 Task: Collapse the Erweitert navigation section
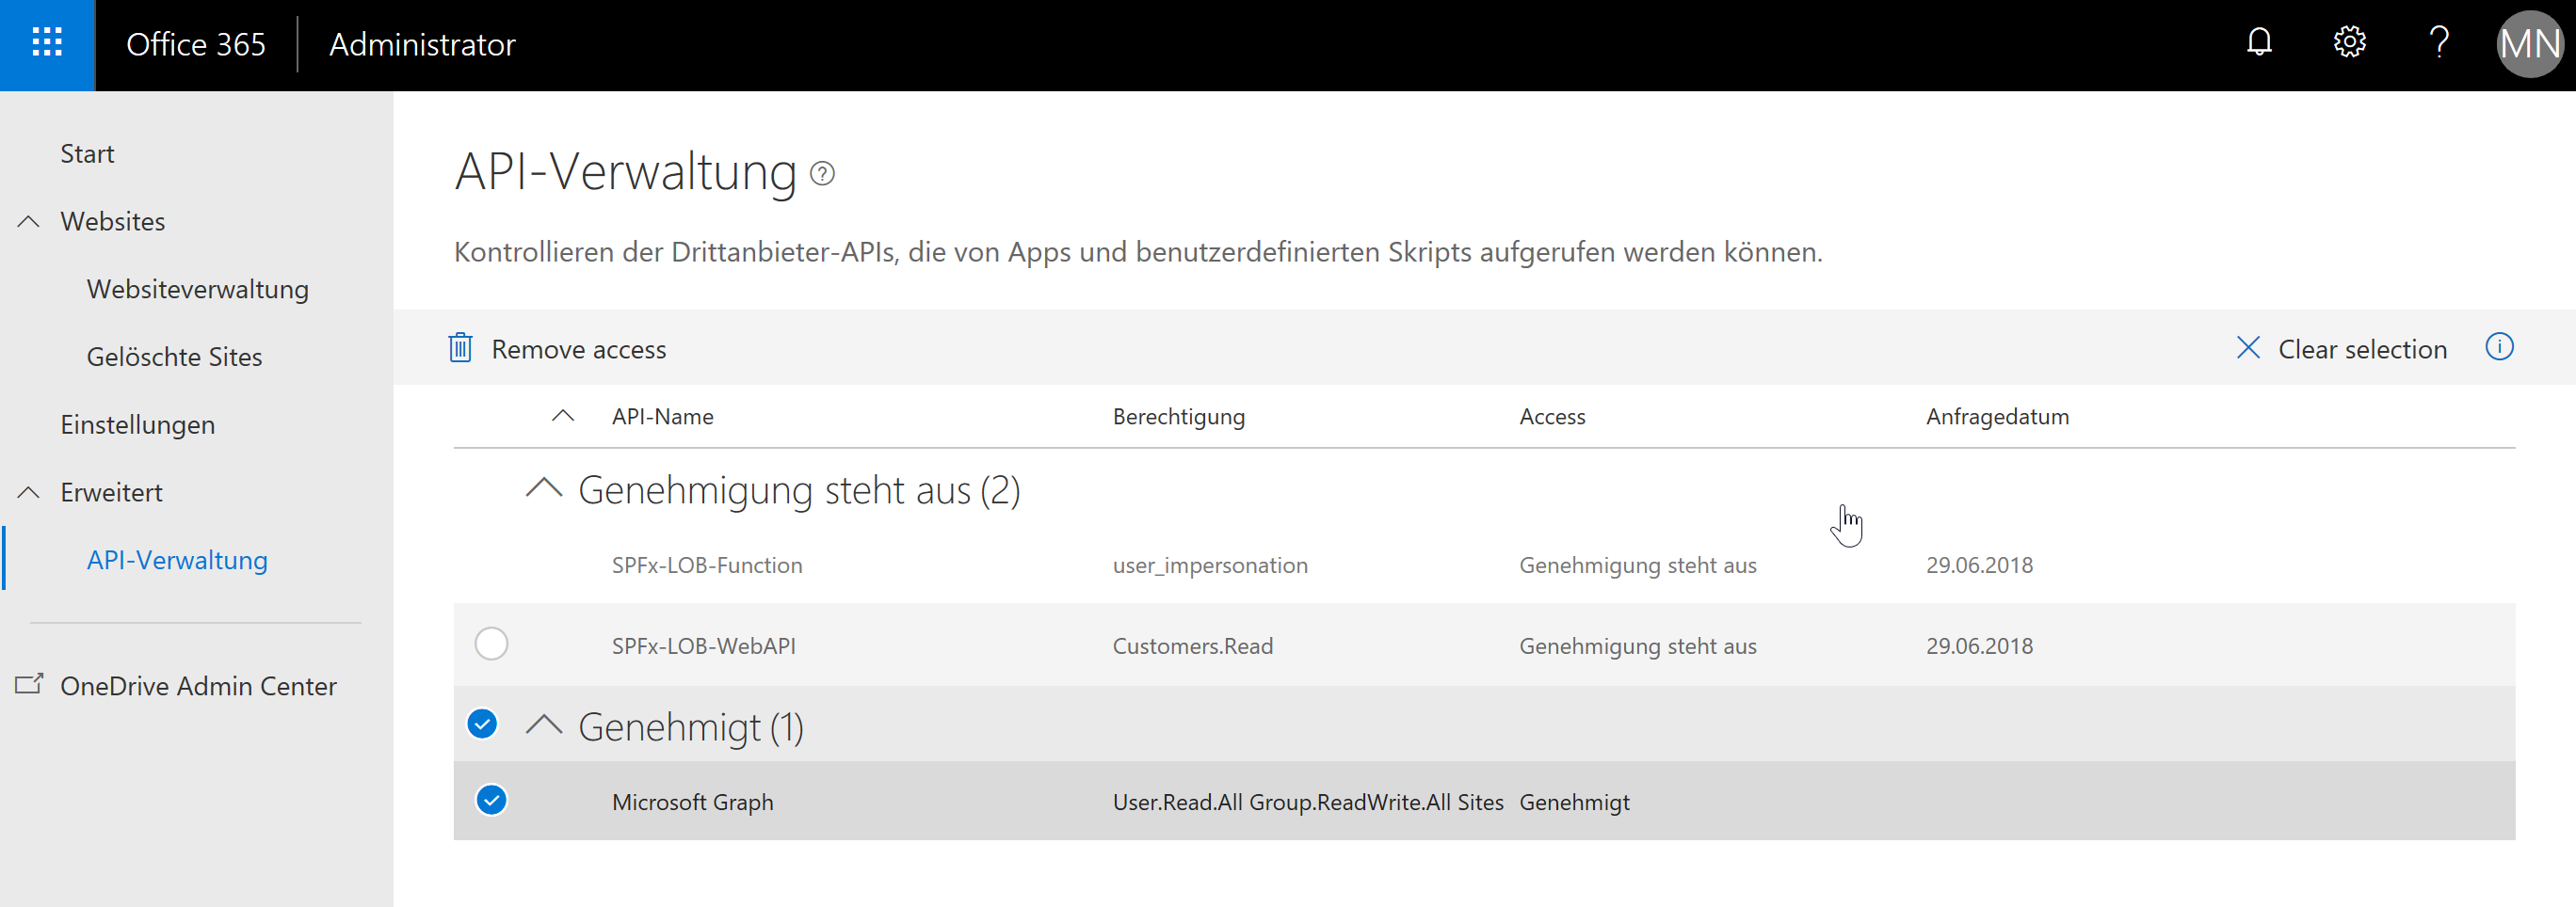[x=29, y=492]
